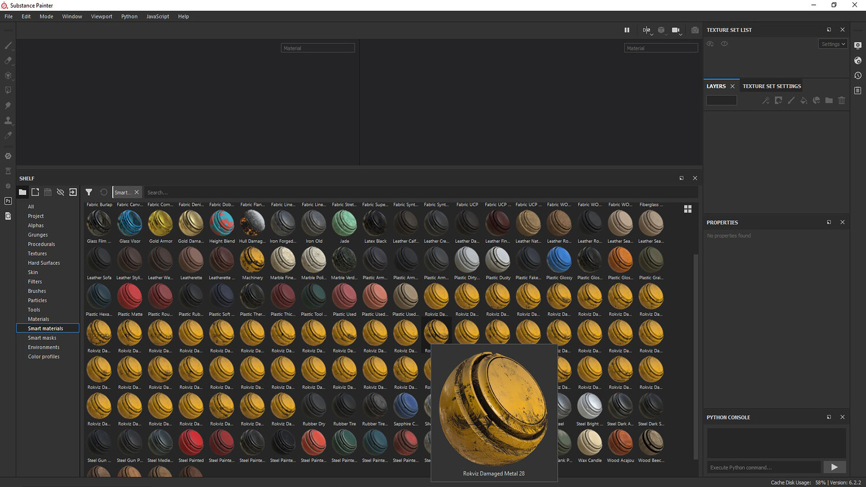Screen dimensions: 866x487
Task: Add a fill layer with bucket icon
Action: (x=804, y=100)
